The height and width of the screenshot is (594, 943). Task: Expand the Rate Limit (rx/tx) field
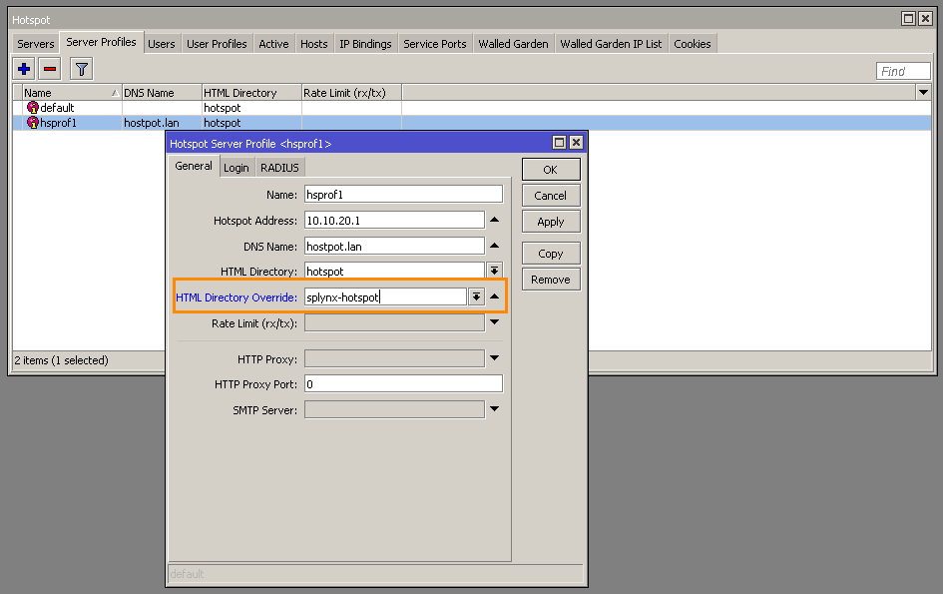(495, 323)
